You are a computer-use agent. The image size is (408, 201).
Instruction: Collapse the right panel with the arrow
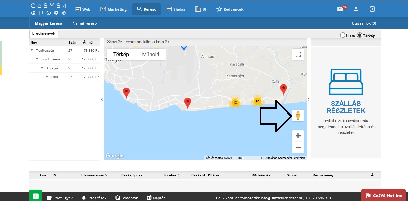coord(309,99)
